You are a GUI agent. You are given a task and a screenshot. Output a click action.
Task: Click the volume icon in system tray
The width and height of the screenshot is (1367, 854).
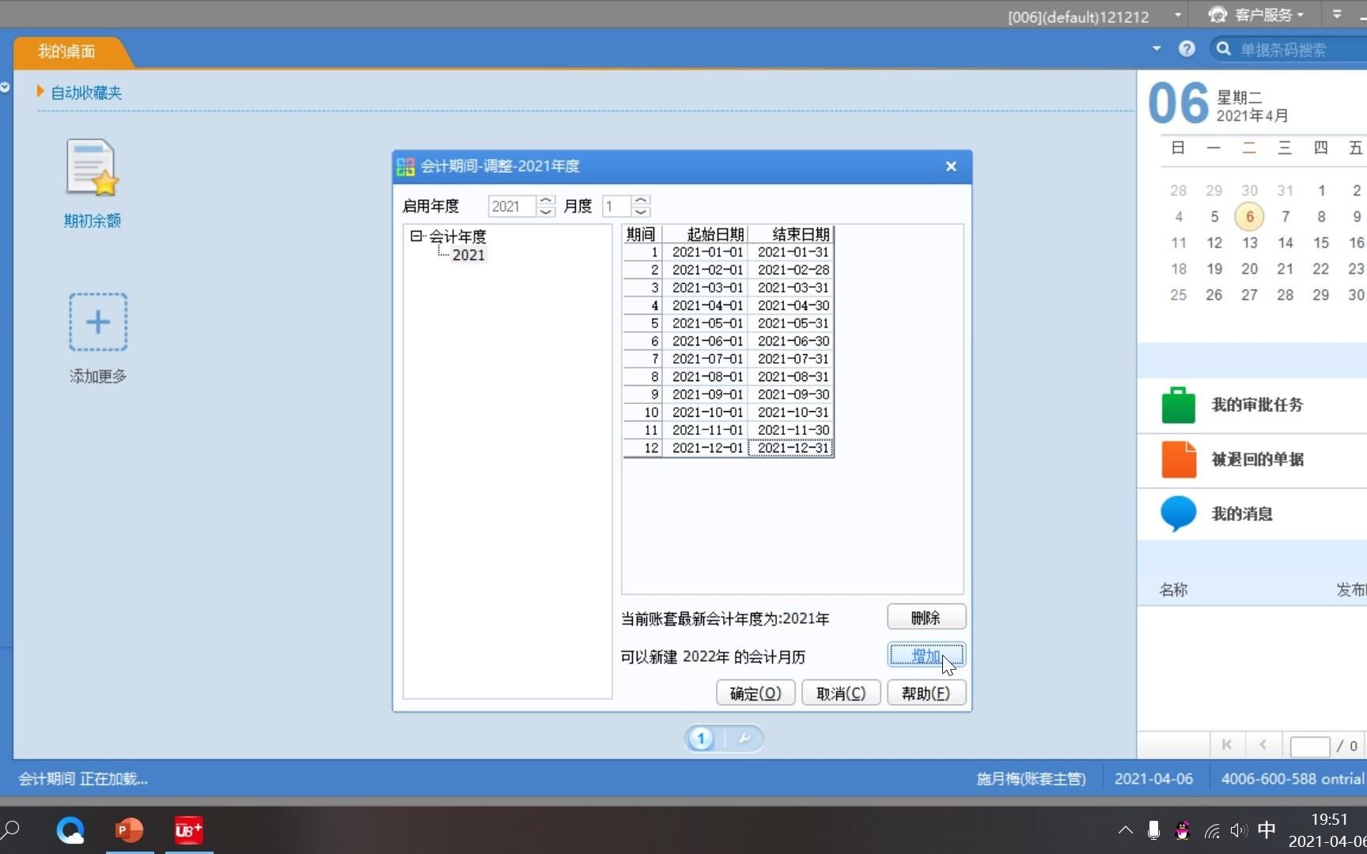1238,830
